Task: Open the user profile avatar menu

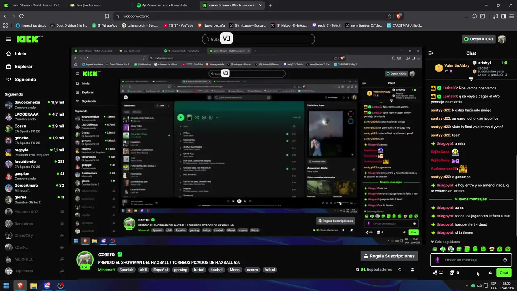Action: tap(502, 39)
